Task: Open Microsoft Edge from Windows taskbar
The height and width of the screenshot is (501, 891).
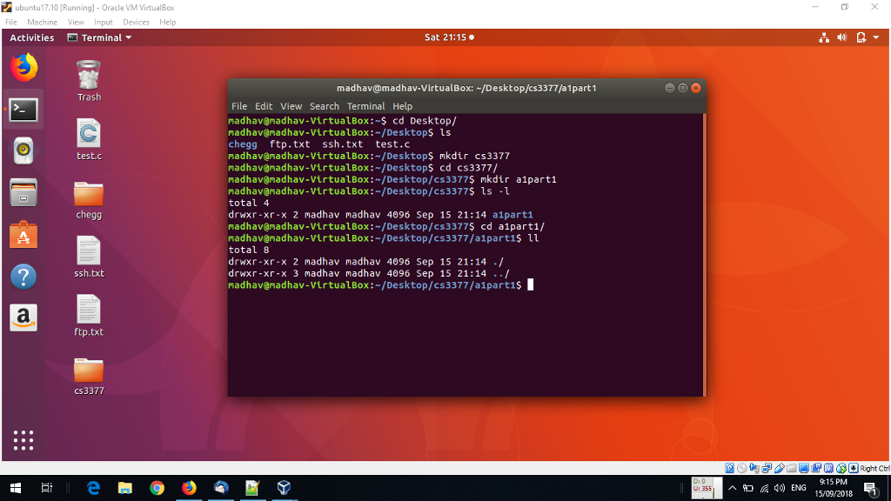Action: [93, 488]
